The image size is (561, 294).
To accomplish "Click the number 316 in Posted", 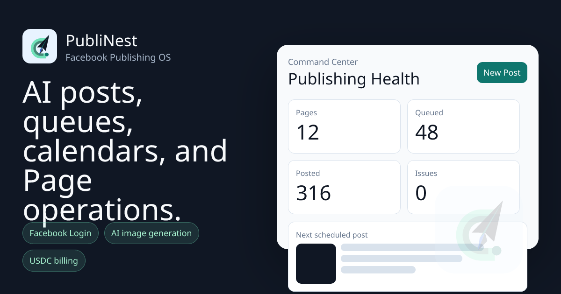I will pyautogui.click(x=313, y=193).
